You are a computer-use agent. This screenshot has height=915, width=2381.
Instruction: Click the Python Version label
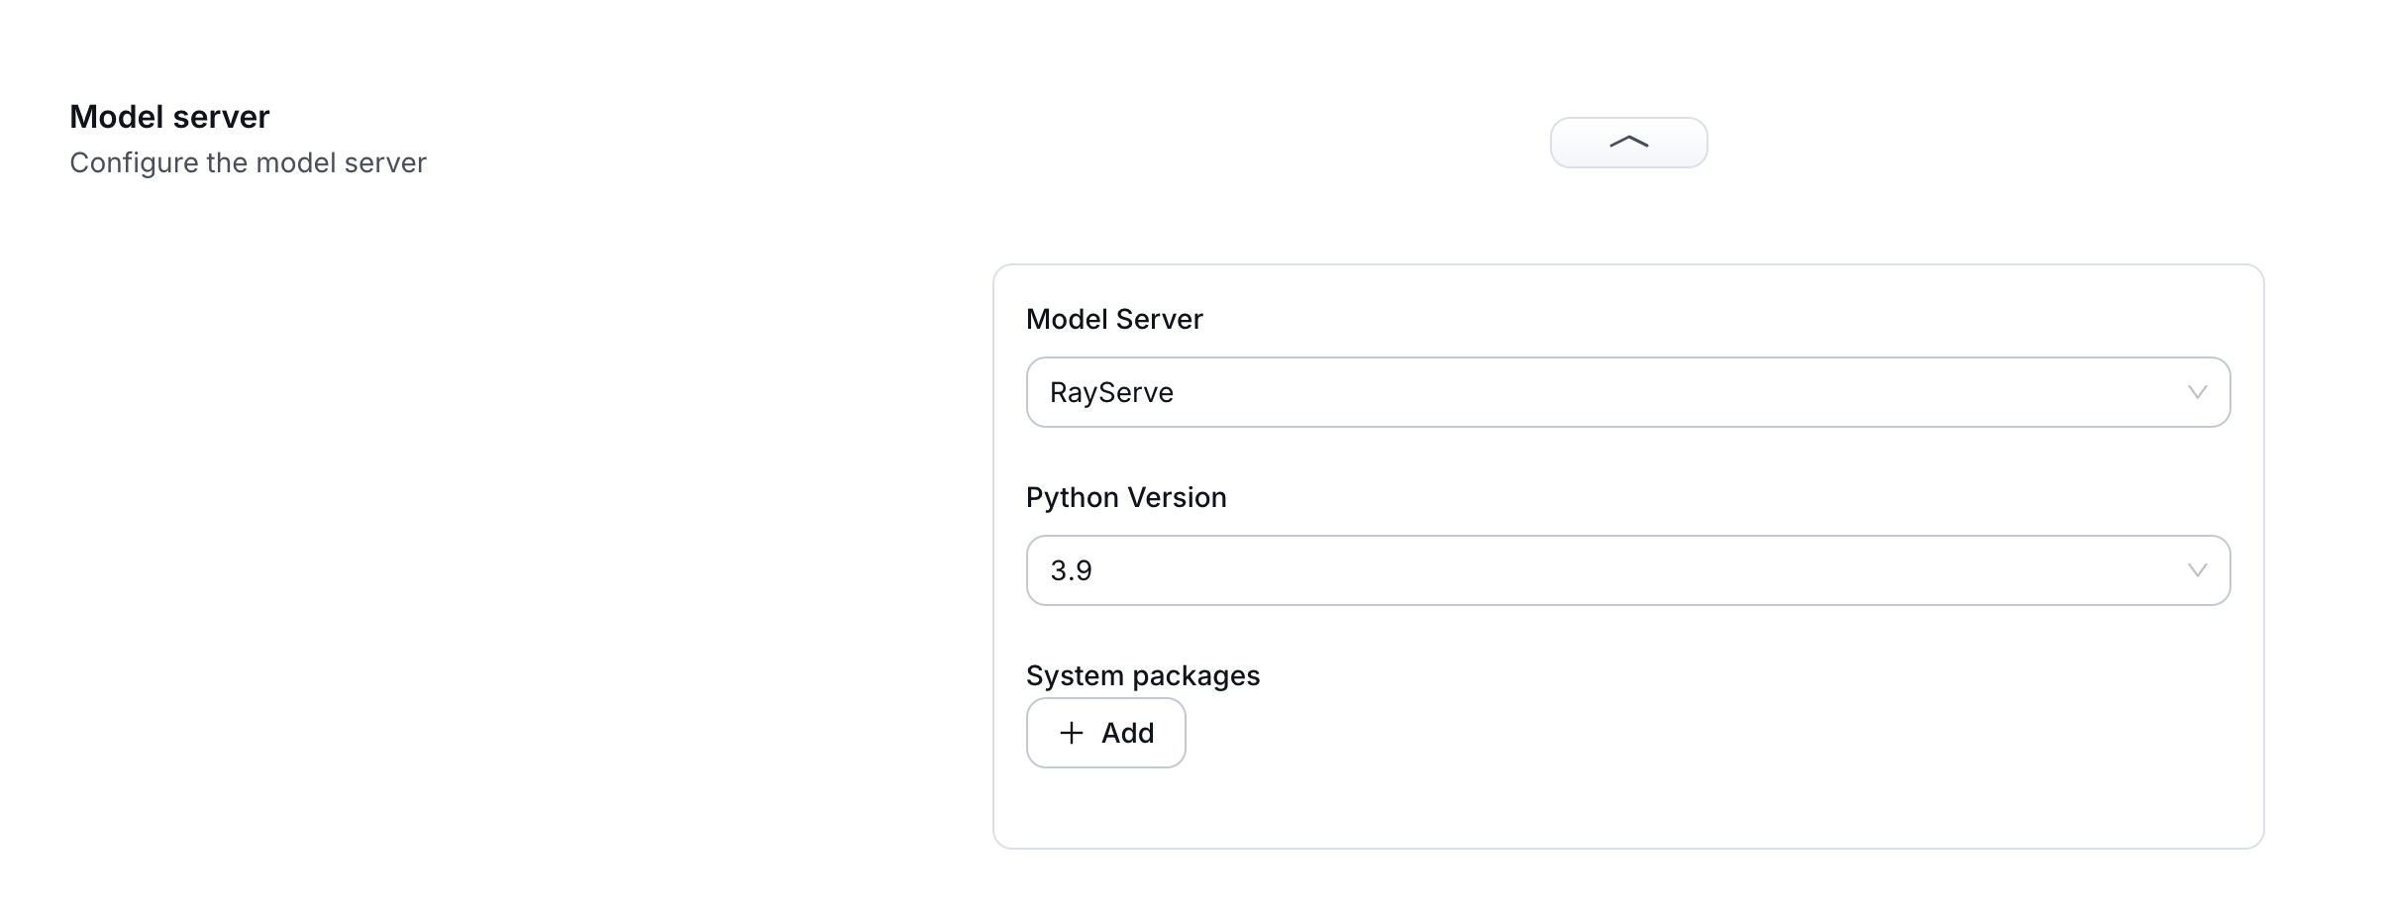[x=1126, y=498]
